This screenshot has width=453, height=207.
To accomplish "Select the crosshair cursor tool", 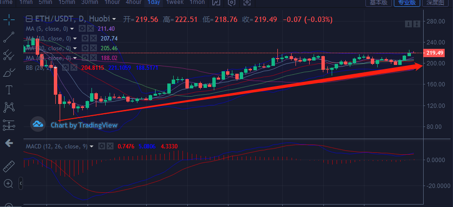I will coord(9,20).
